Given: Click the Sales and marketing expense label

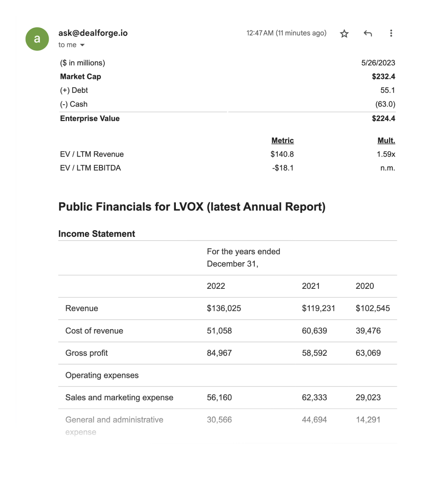Looking at the screenshot, I should [119, 398].
